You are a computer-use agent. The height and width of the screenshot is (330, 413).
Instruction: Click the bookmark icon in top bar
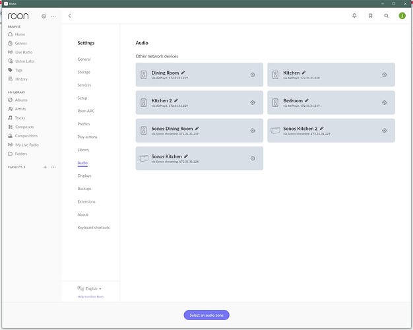[x=371, y=15]
